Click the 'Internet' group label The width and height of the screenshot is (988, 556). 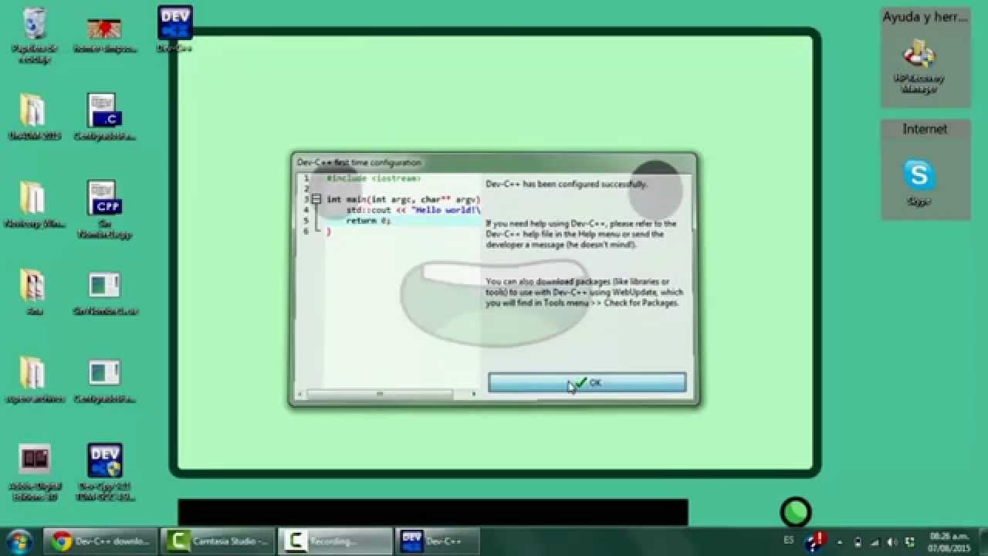point(925,129)
